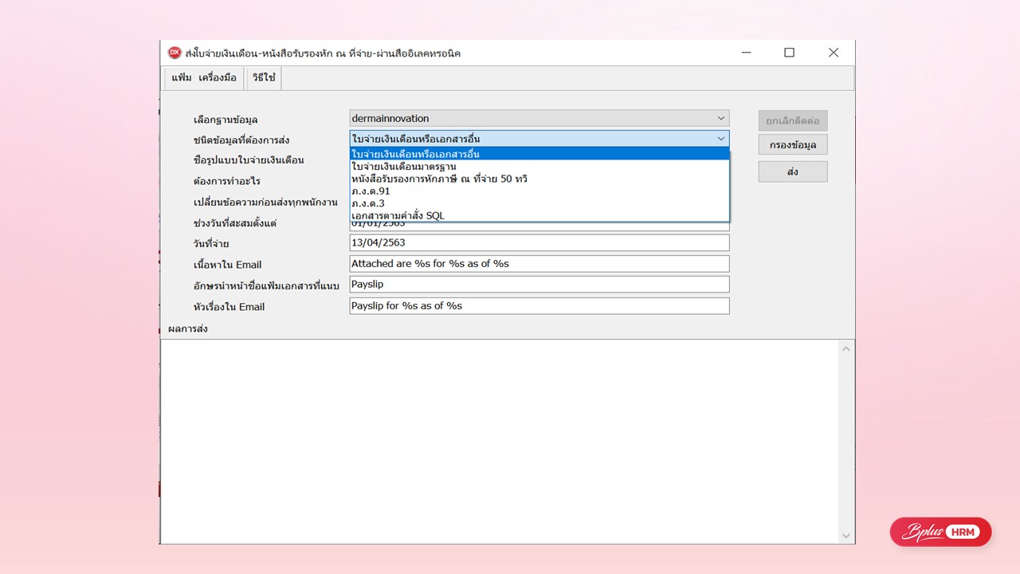The height and width of the screenshot is (574, 1020).
Task: Click the กรองข้อมูล button
Action: click(x=793, y=145)
